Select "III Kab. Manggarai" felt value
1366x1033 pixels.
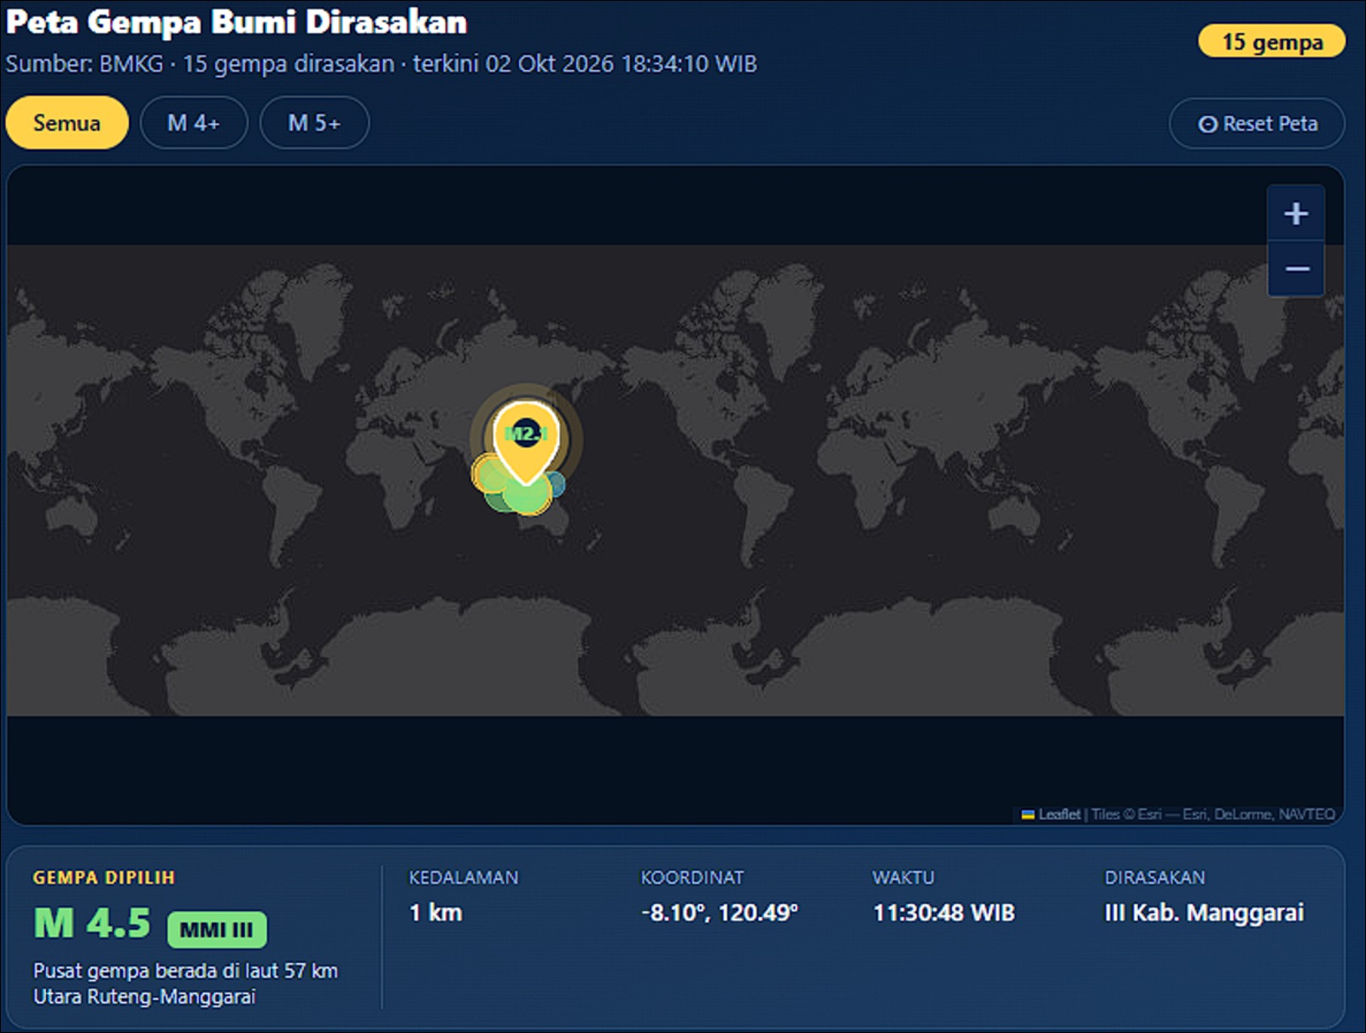click(x=1205, y=913)
